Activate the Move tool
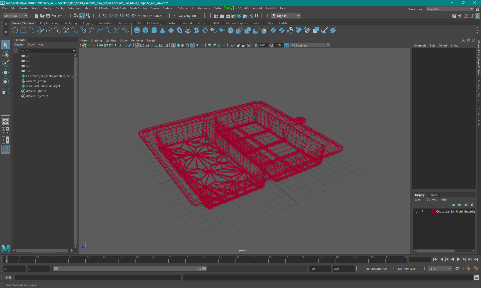 [x=6, y=72]
